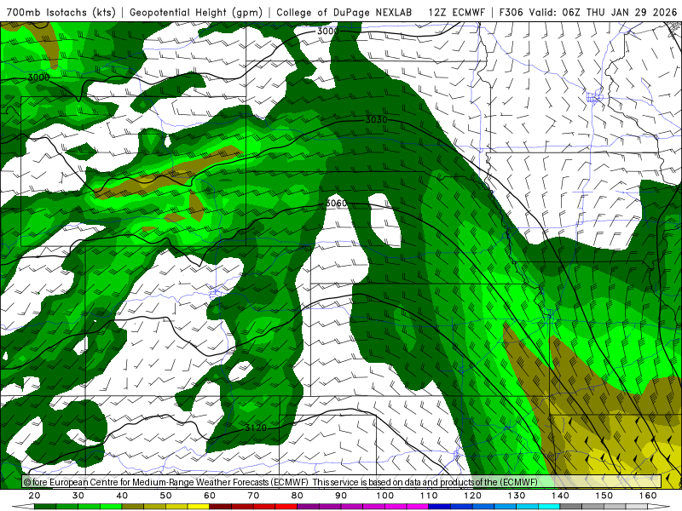Click the 50 knot label on color scale
This screenshot has width=682, height=511.
point(165,496)
